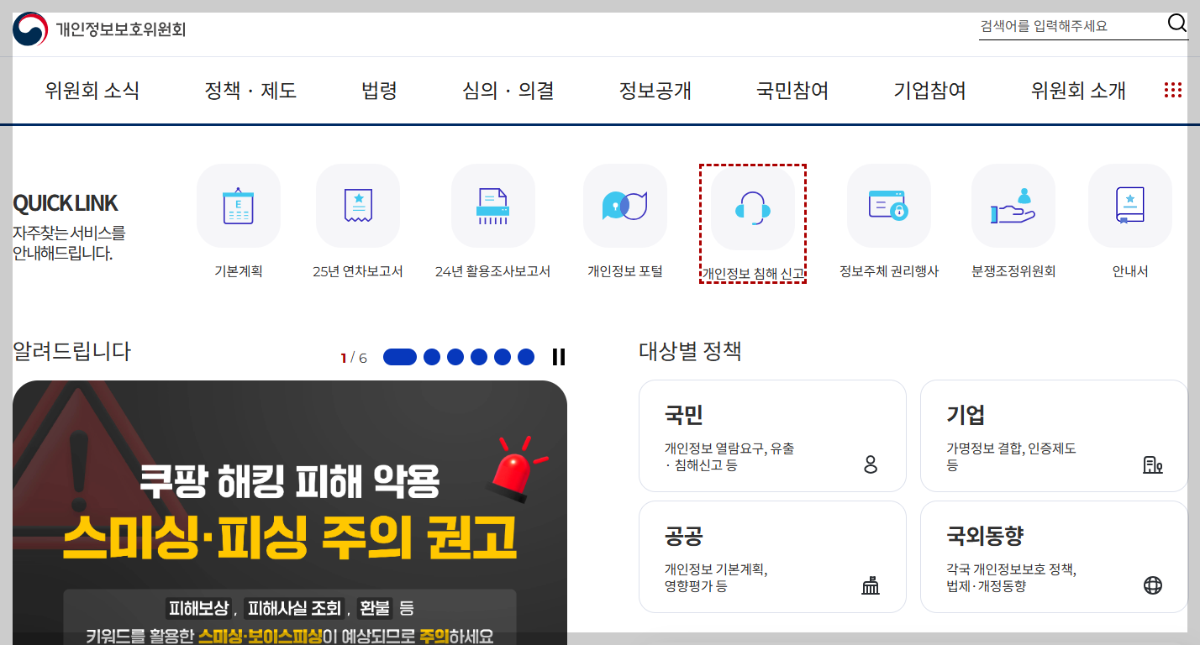Click the 정보주체 권리행사 label

click(889, 271)
